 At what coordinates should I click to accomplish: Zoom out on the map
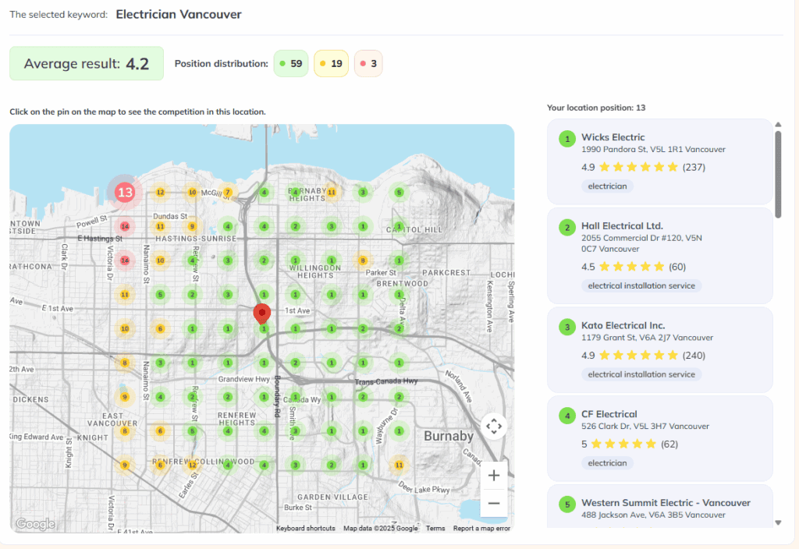pos(493,503)
